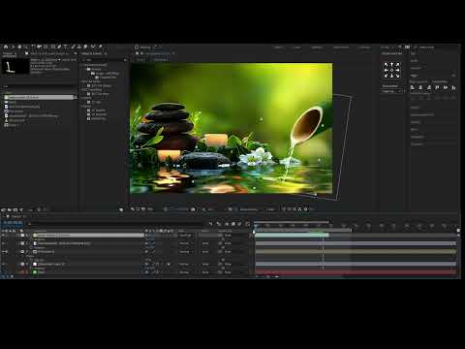The width and height of the screenshot is (465, 349).
Task: Toggle visibility eye of the Adjustment Layer
Action: coord(4,264)
